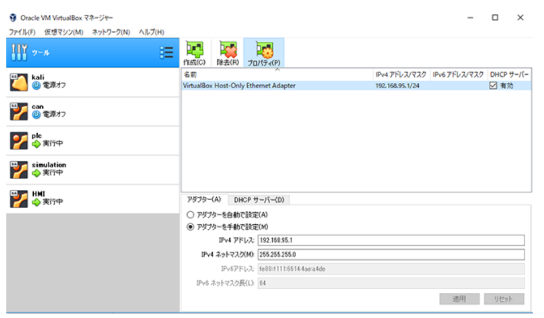Image resolution: width=544 pixels, height=318 pixels.
Task: Open the Help (ヘルプ) menu
Action: coord(152,32)
